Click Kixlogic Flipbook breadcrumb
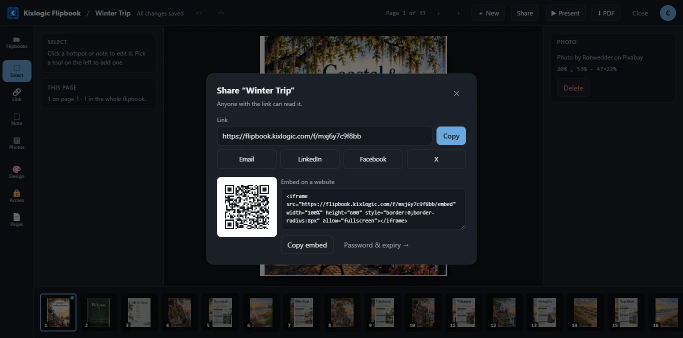 (52, 13)
